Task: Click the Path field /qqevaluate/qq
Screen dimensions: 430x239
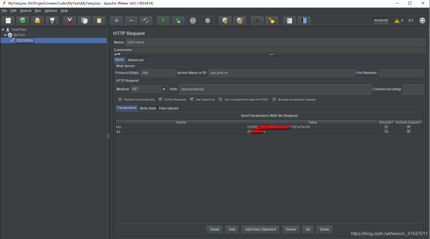Action: [275, 89]
